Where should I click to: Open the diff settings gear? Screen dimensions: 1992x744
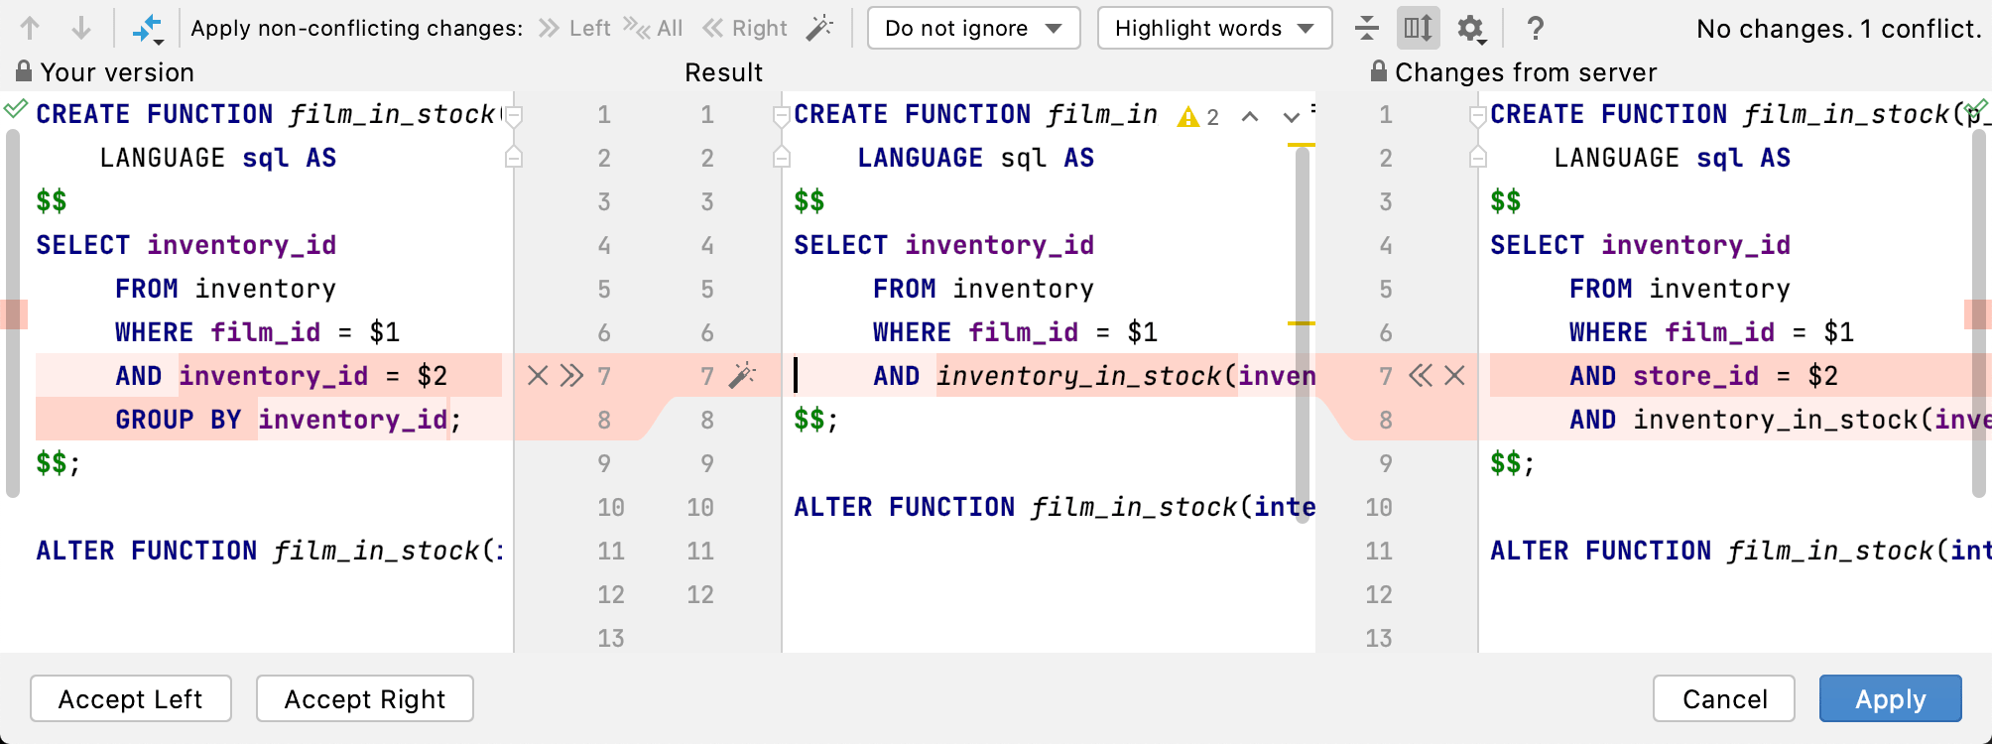1471,29
